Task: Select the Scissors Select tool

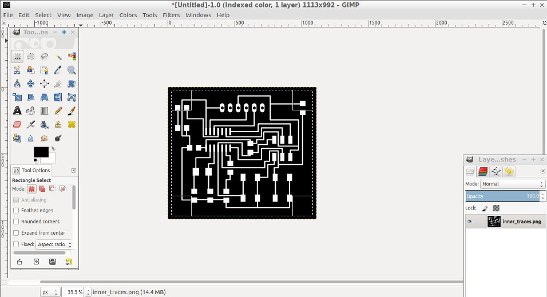Action: [17, 70]
